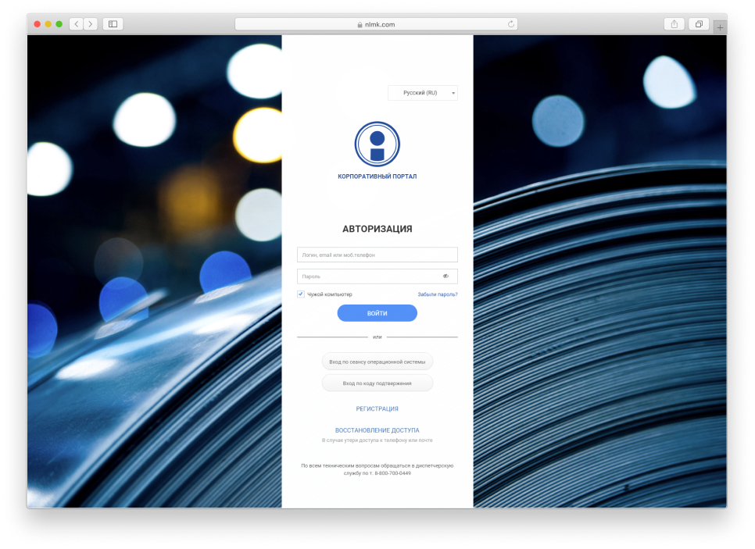Open the 'РЕГИСТРАЦИЯ' link
Viewport: 755px width, 549px height.
[377, 409]
